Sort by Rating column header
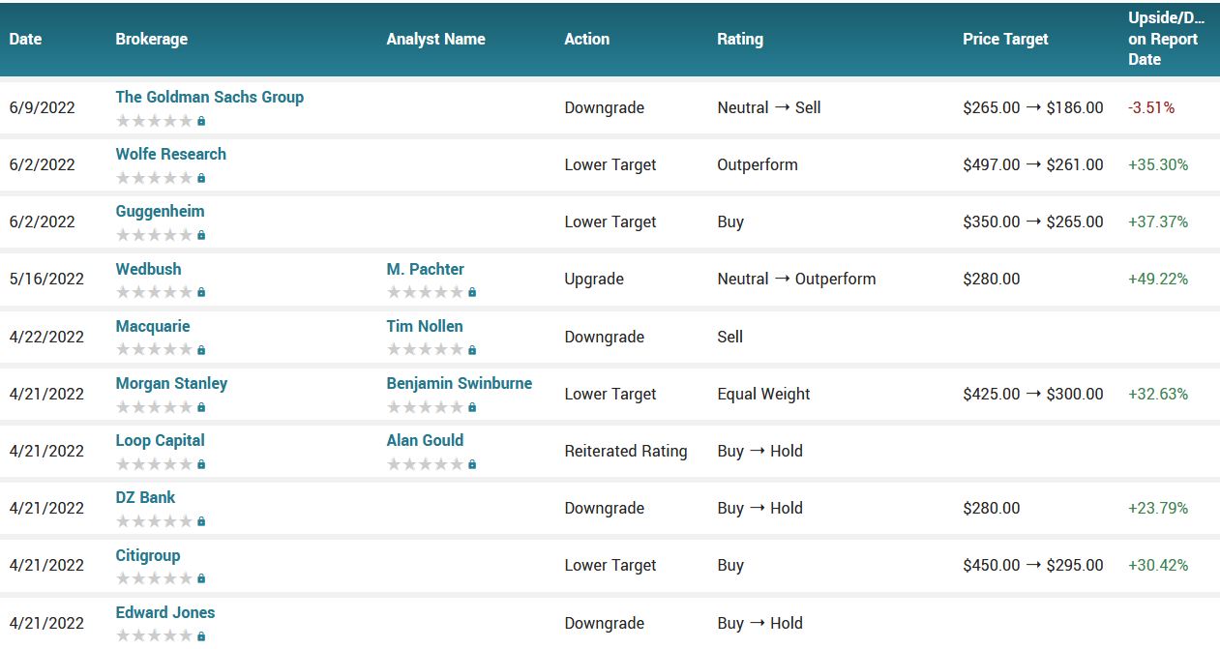 coord(739,40)
